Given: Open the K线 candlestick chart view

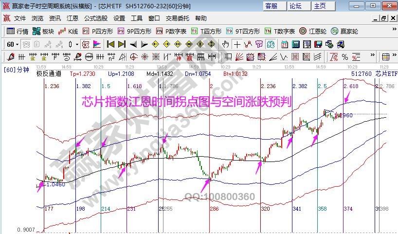Looking at the screenshot, I should point(68,31).
